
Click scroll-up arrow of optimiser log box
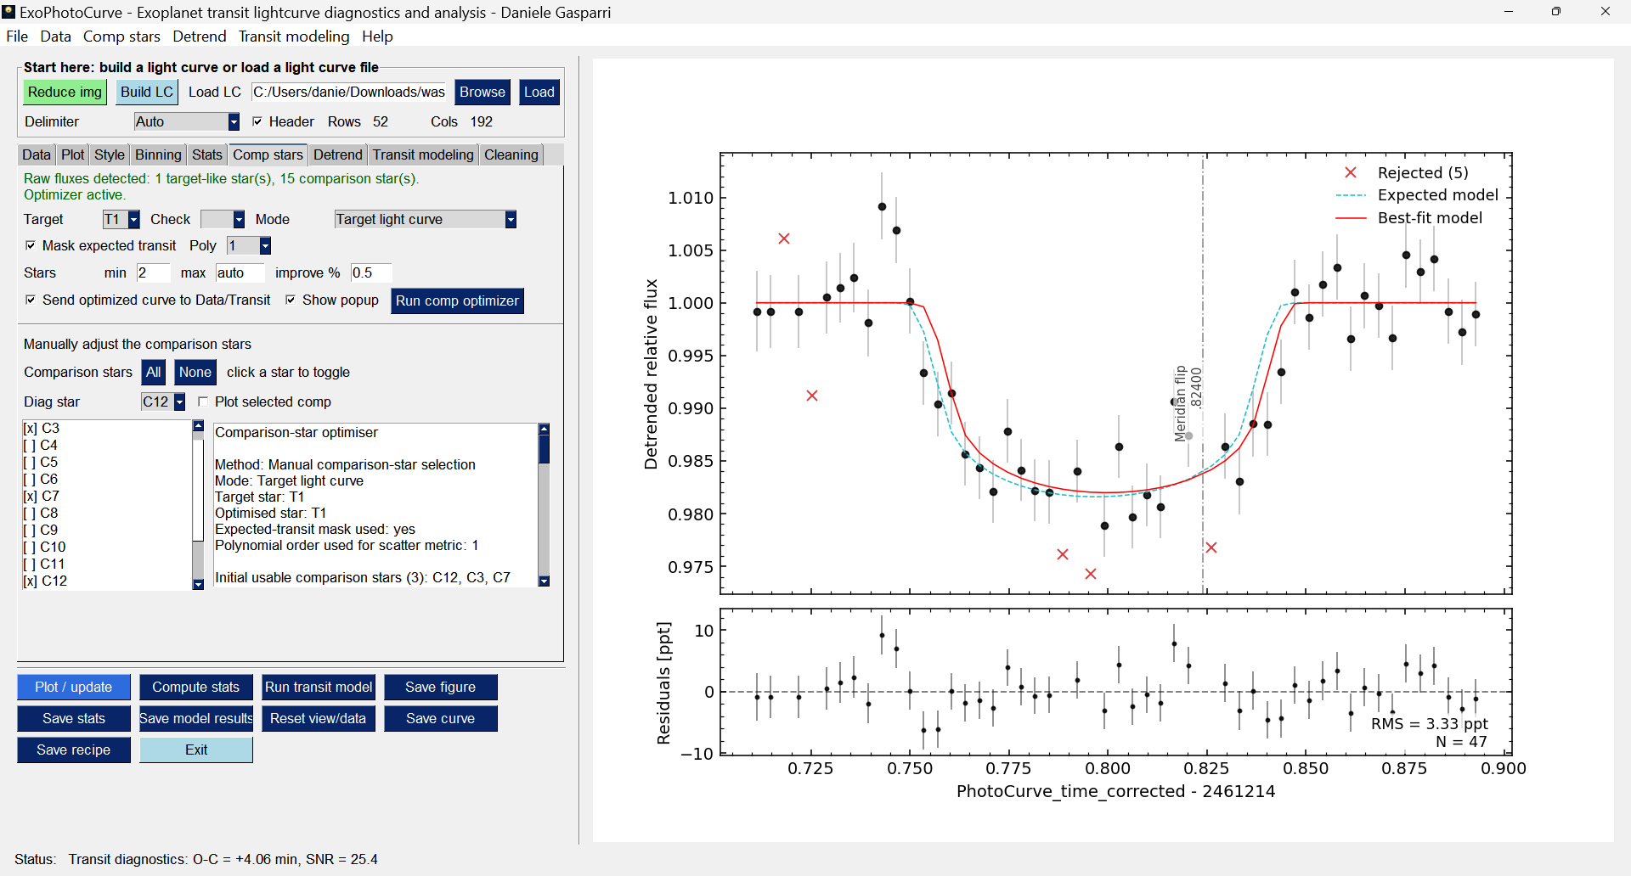(x=544, y=429)
